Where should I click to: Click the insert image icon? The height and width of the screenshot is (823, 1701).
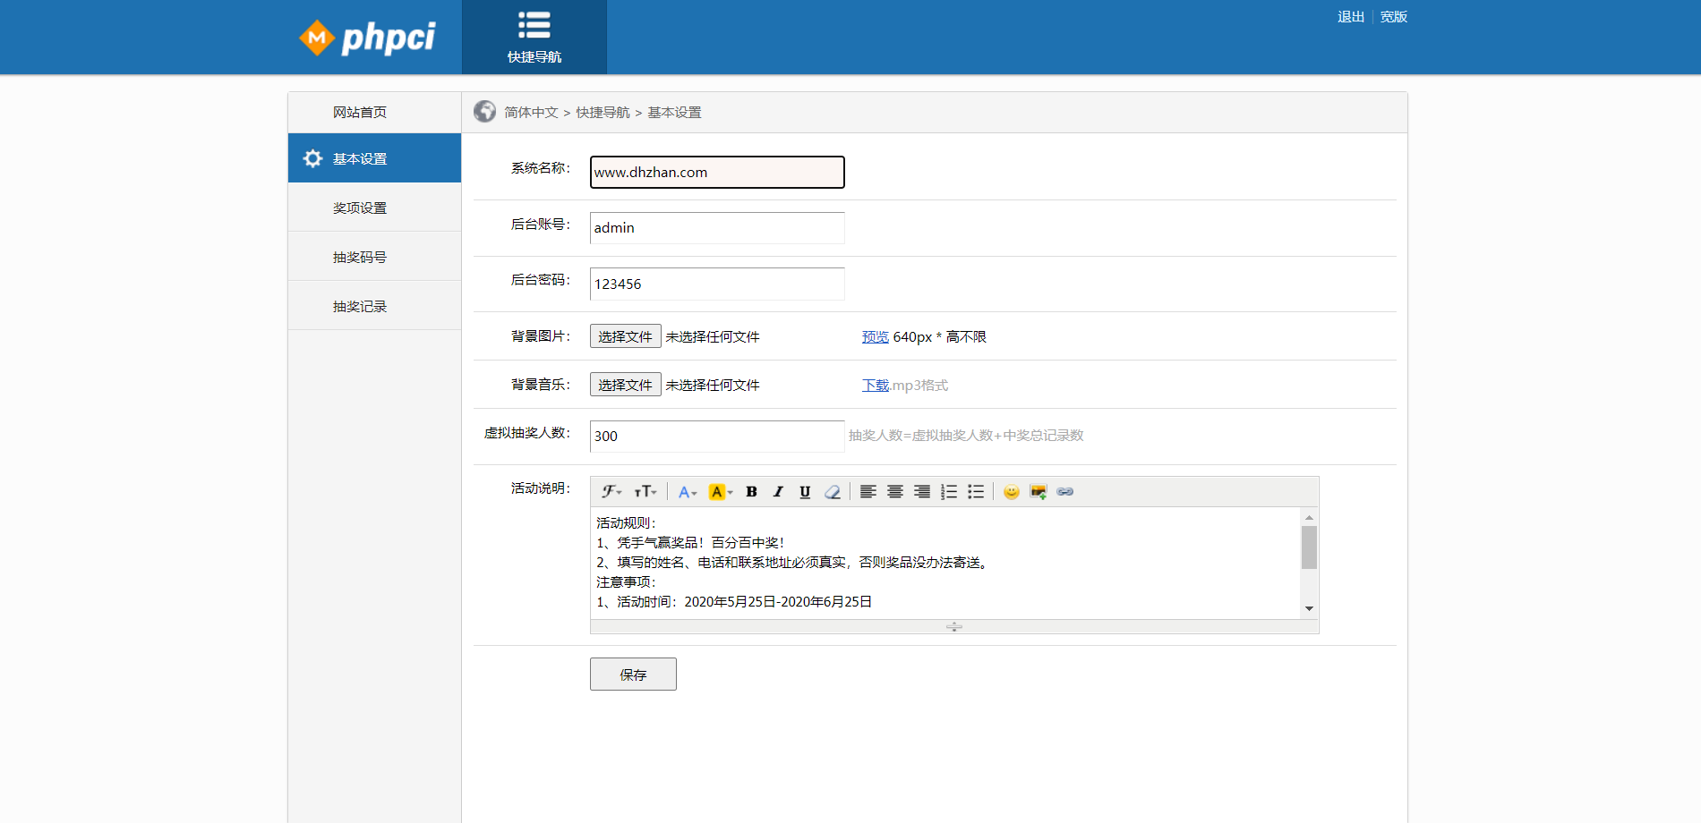coord(1039,492)
